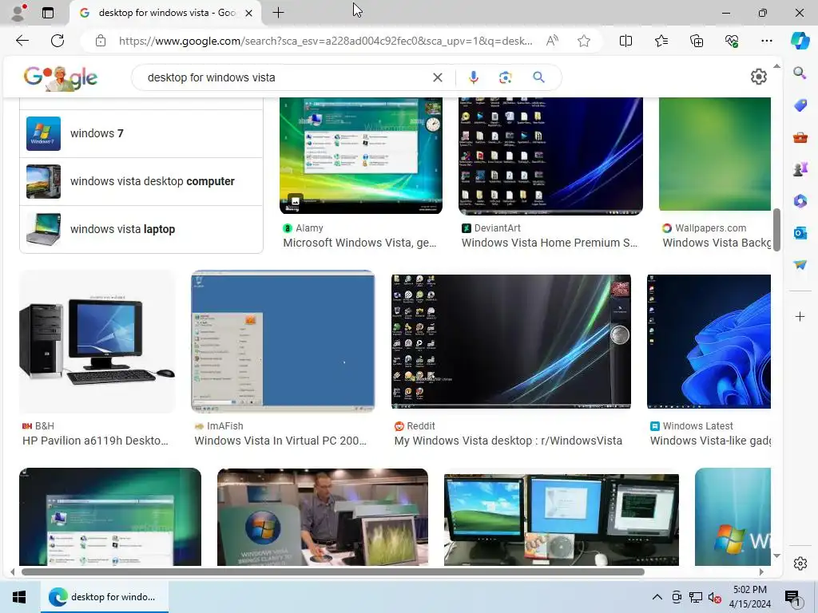Clear the search query text

click(x=438, y=77)
